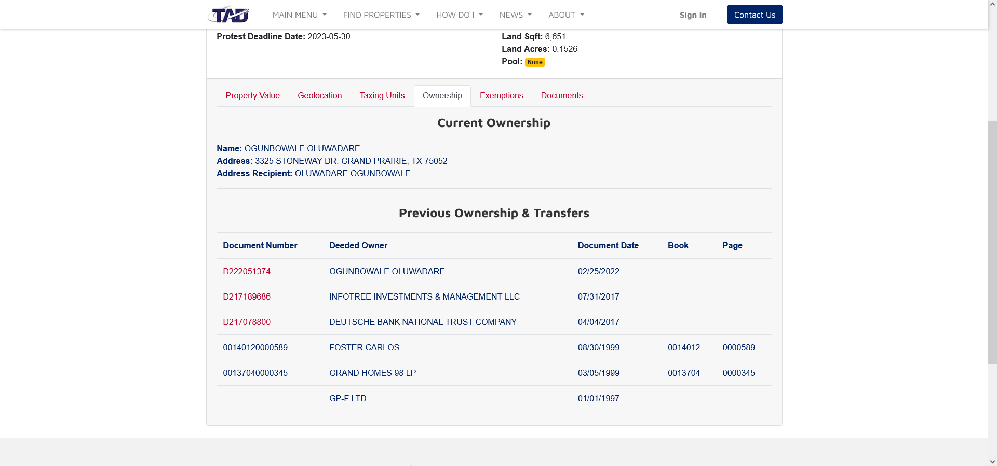This screenshot has height=466, width=997.
Task: Click the Address Recipient OLUWADARE OGUNBOWALE value
Action: pos(353,173)
